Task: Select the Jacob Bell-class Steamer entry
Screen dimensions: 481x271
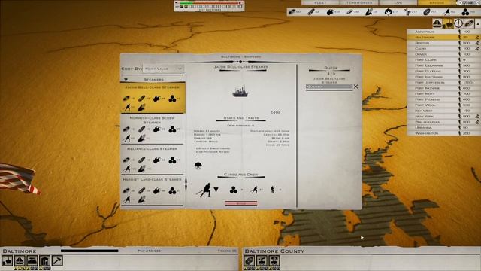Action: [153, 98]
